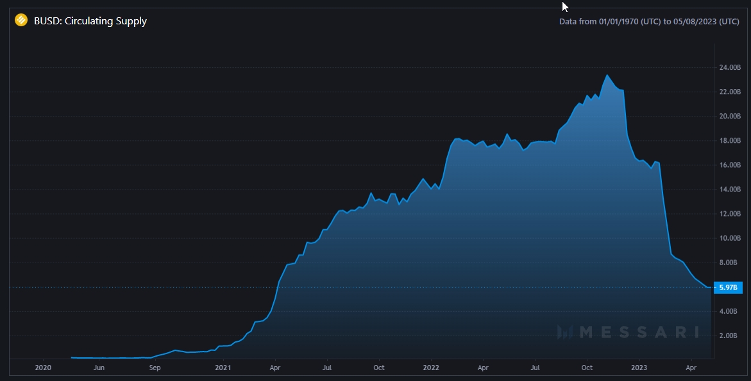This screenshot has height=381, width=751.
Task: Click the 24.00B y-axis label
Action: (x=730, y=67)
